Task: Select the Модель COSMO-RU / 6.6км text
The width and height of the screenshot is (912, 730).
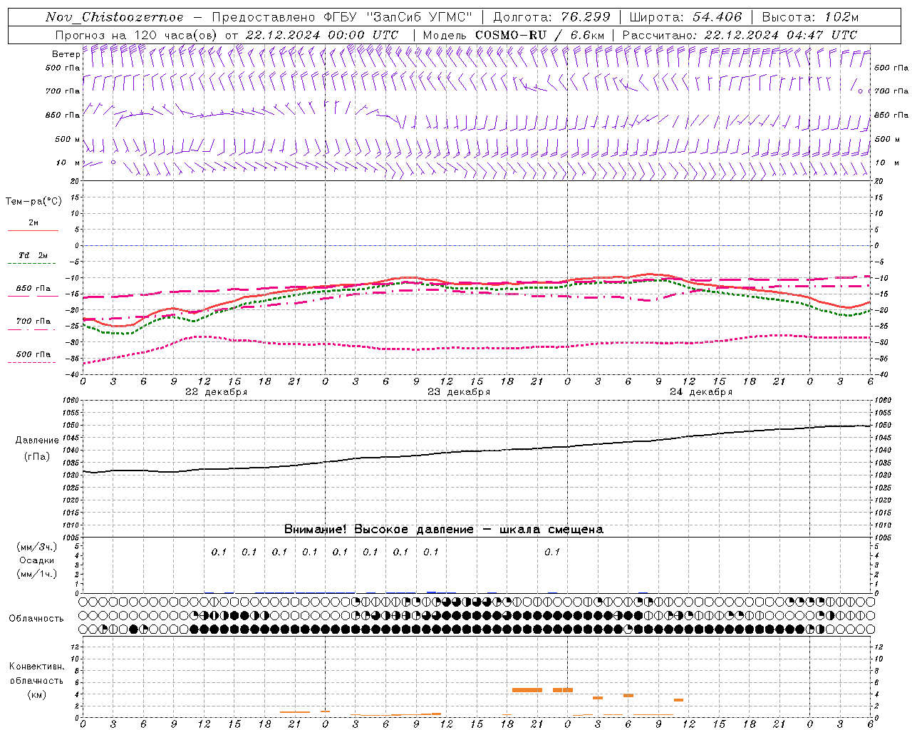Action: 514,35
